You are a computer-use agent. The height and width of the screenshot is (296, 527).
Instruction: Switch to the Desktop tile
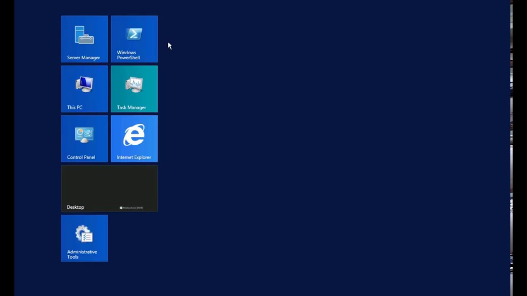109,188
